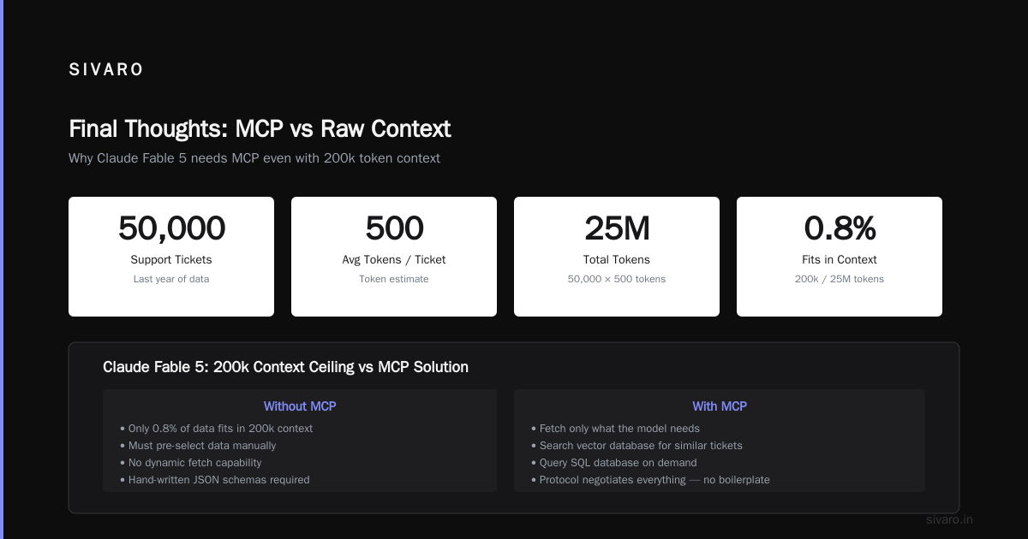Click the '50,000 × 500 tokens' caption

pos(617,279)
